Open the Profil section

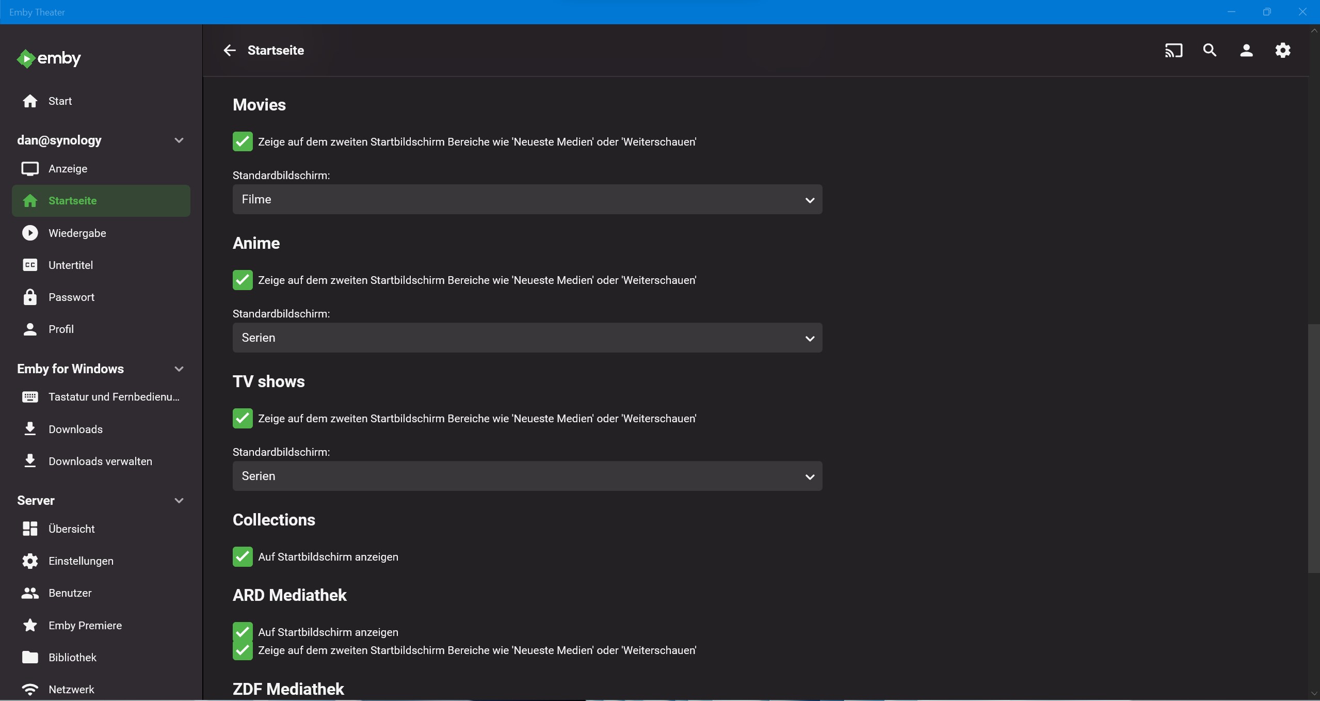coord(60,329)
